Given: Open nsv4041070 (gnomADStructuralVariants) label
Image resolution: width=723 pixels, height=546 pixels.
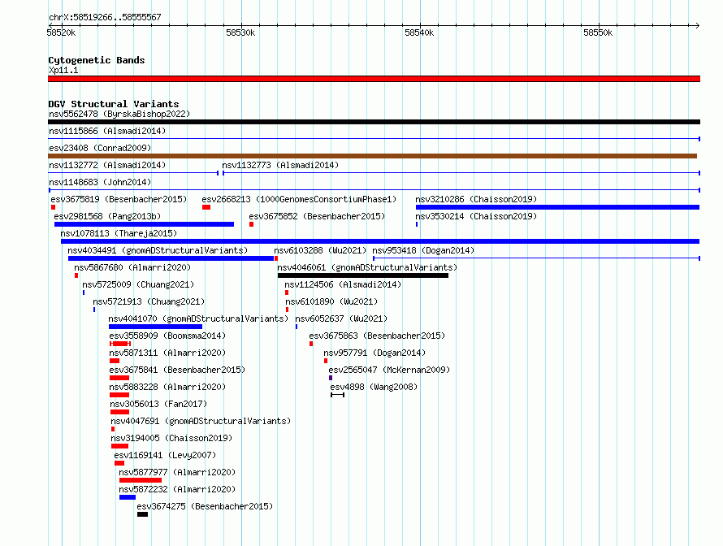Looking at the screenshot, I should click(x=198, y=318).
